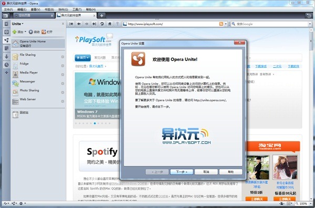Open a new tab with the plus button
Screen dimensions: 315x208
(102, 15)
